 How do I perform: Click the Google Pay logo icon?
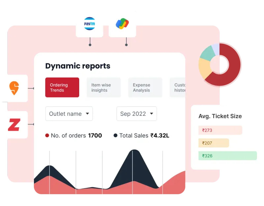click(122, 24)
